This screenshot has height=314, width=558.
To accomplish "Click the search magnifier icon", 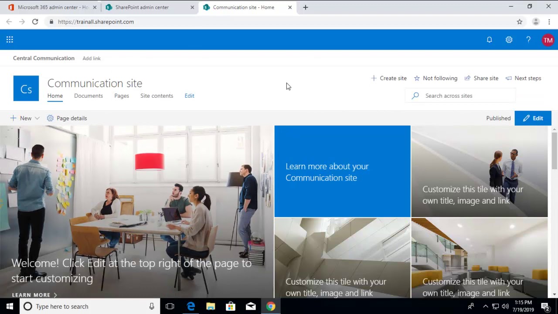I will (x=415, y=96).
